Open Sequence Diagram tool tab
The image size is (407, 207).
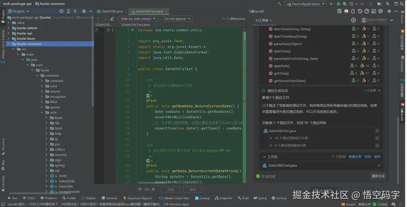click(138, 198)
